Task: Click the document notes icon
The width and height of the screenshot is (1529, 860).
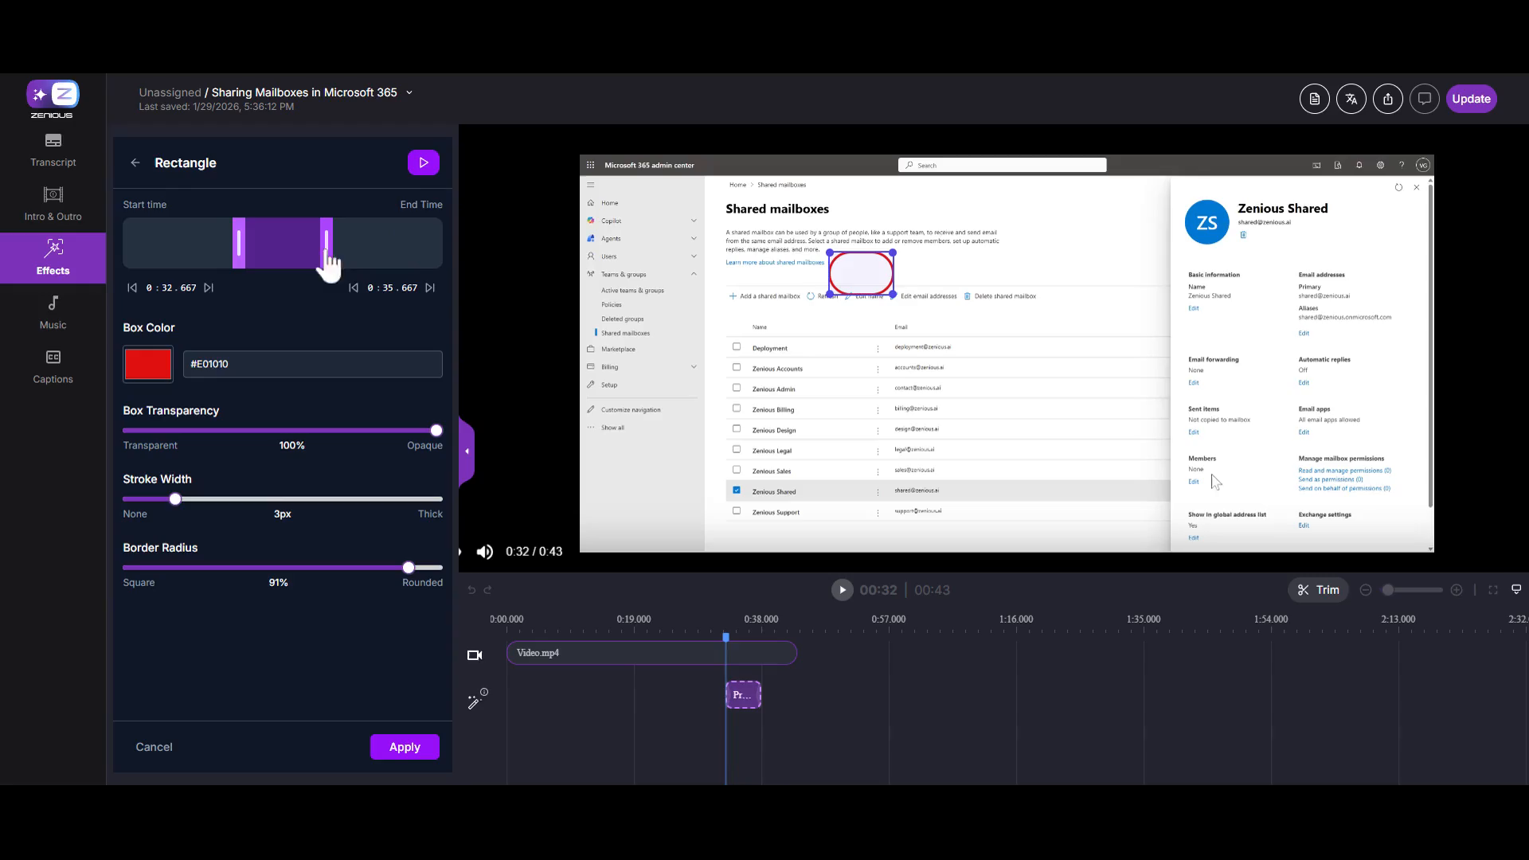Action: 1314,99
